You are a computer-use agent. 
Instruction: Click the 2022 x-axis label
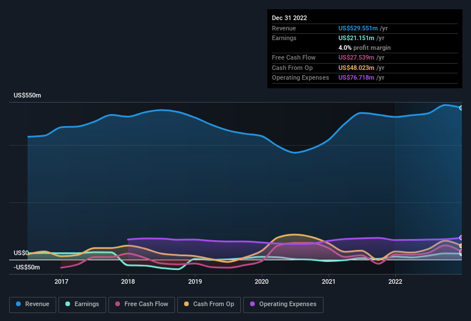[395, 281]
